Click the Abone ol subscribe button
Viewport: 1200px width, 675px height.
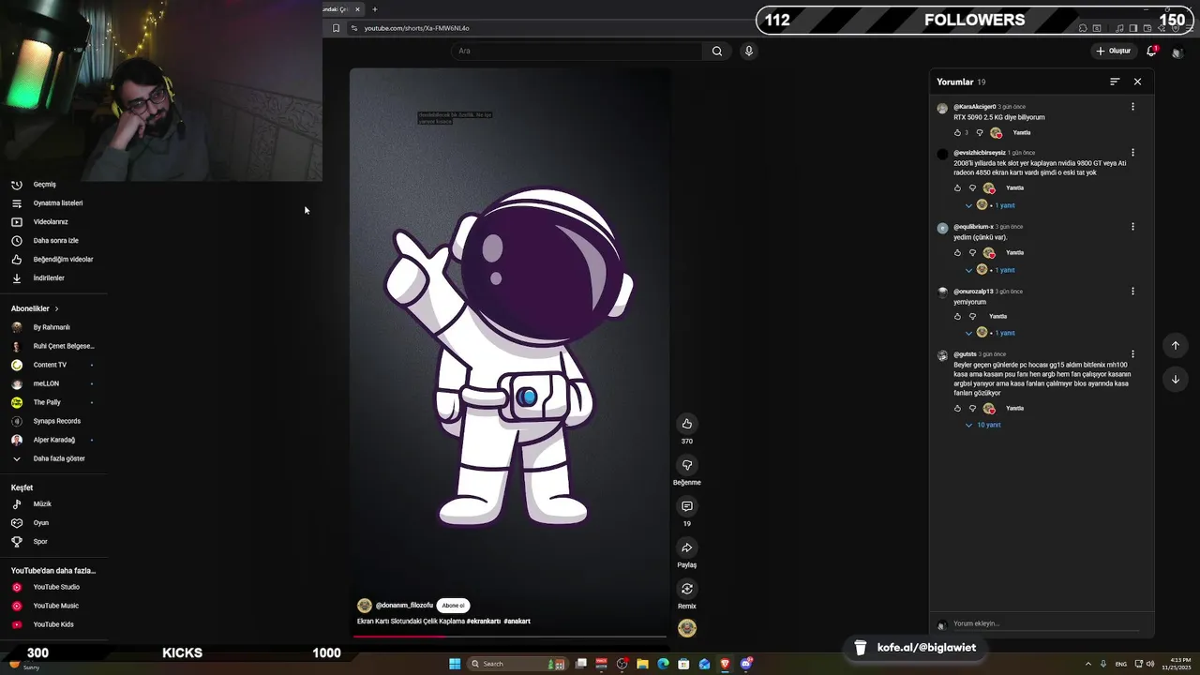coord(453,606)
